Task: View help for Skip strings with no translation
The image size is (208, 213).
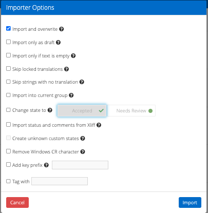Action: pyautogui.click(x=82, y=82)
